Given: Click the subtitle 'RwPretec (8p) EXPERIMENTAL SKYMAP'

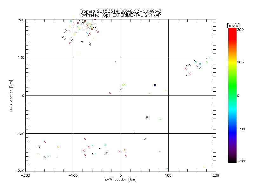Looking at the screenshot, I should coord(121,15).
